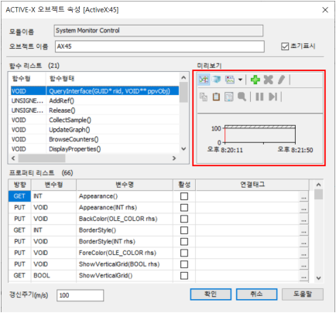This screenshot has width=336, height=313.
Task: Click the Highlight pencil icon
Action: [281, 80]
